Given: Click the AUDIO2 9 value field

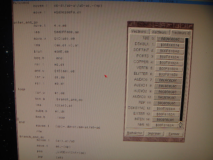Looking at the screenshot, I should (167, 92).
